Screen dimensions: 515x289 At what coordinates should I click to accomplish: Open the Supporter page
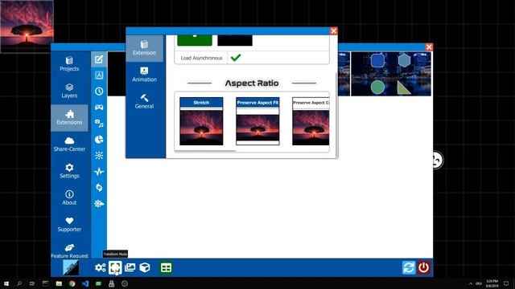coord(69,225)
